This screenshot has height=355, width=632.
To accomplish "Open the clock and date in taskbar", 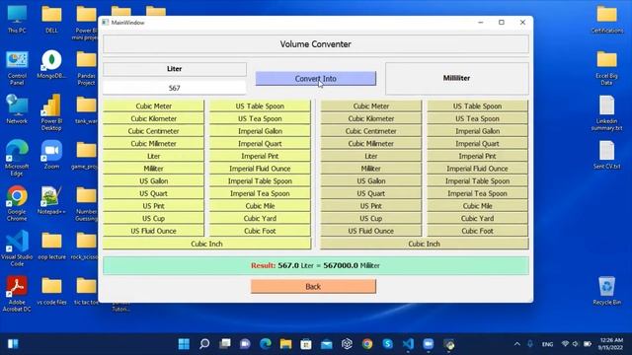I will 610,344.
